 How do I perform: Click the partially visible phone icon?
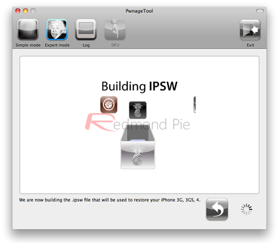(x=194, y=105)
